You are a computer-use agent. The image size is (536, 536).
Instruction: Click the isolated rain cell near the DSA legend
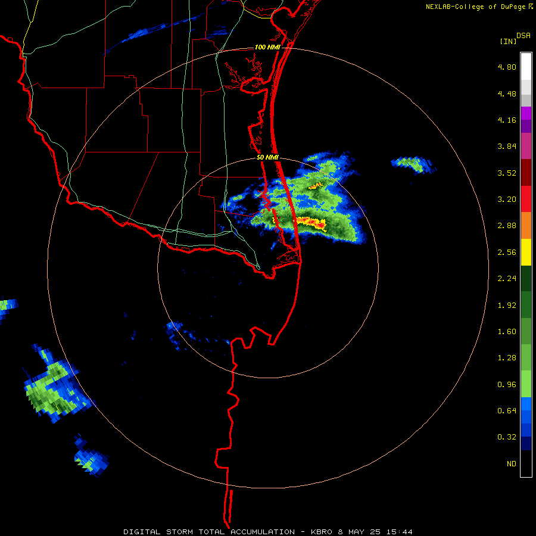[x=413, y=164]
